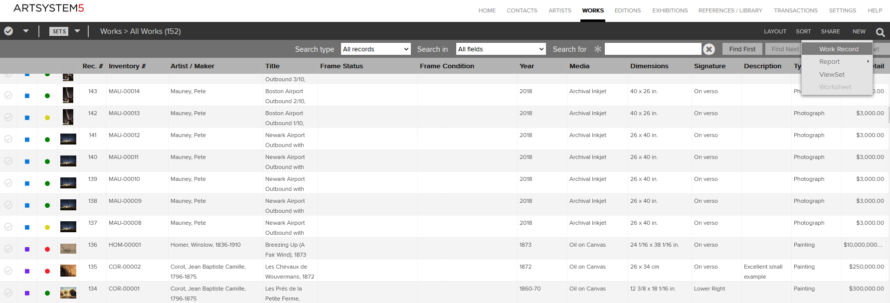
Task: Click the search magnifier icon
Action: (881, 32)
